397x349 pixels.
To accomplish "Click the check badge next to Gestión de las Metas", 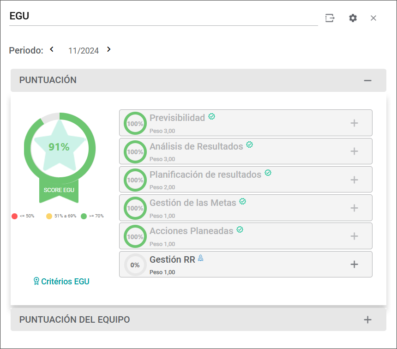I will point(243,201).
